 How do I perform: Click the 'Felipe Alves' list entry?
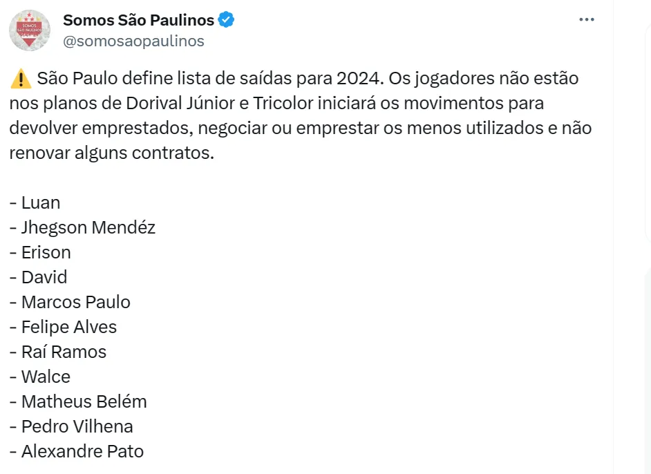click(x=68, y=327)
